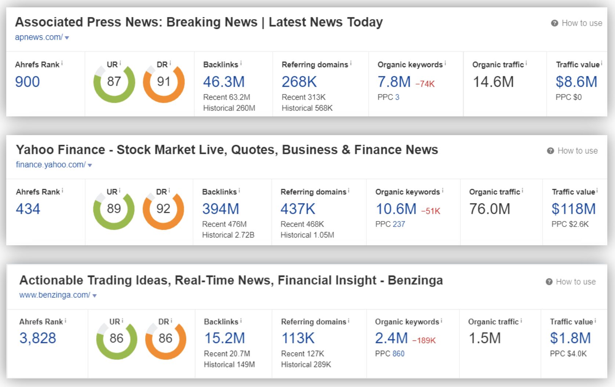
Task: Open the 46.3M backlinks report for apnews.com
Action: click(x=224, y=82)
